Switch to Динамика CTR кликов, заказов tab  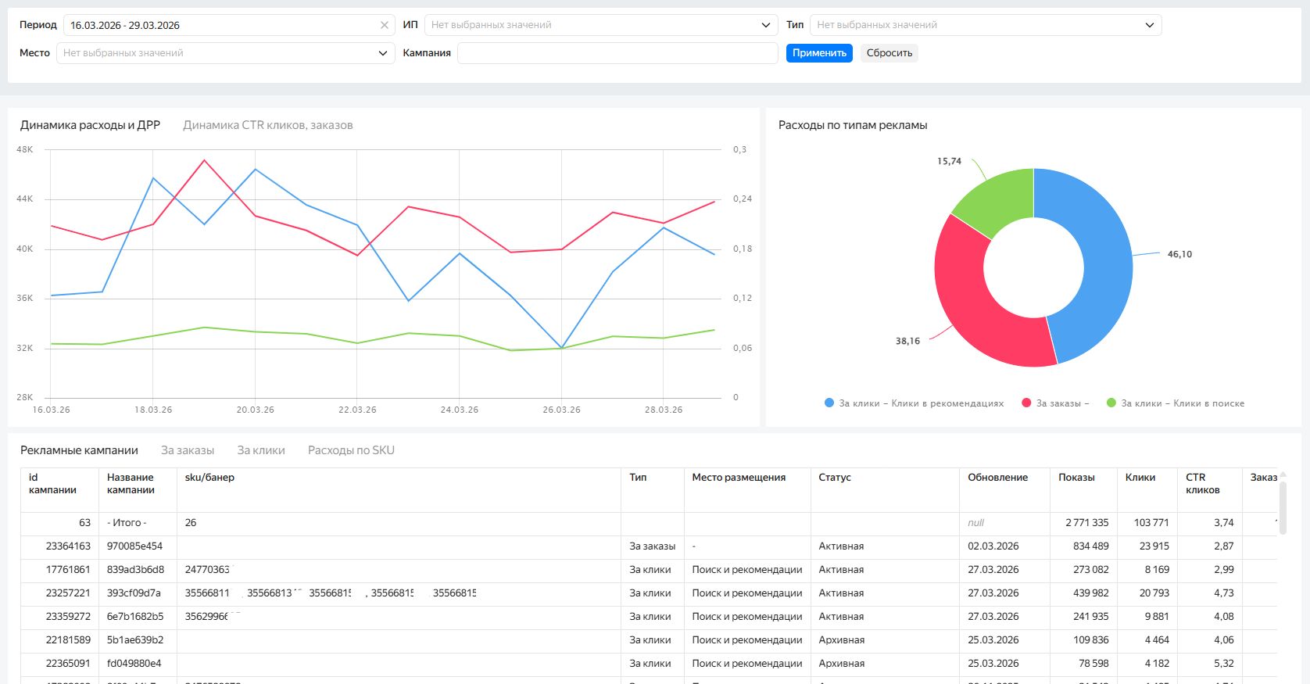point(267,125)
